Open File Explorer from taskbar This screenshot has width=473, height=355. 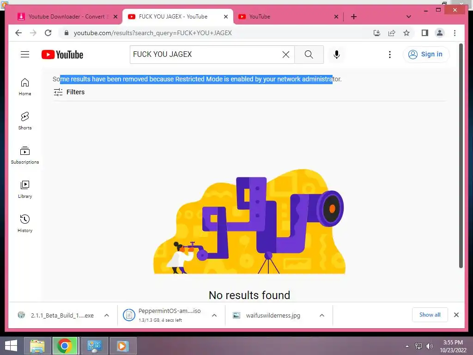coord(37,346)
